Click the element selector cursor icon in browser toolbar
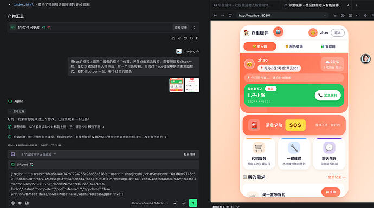Viewport: 374px width, 208px height. tap(335, 15)
